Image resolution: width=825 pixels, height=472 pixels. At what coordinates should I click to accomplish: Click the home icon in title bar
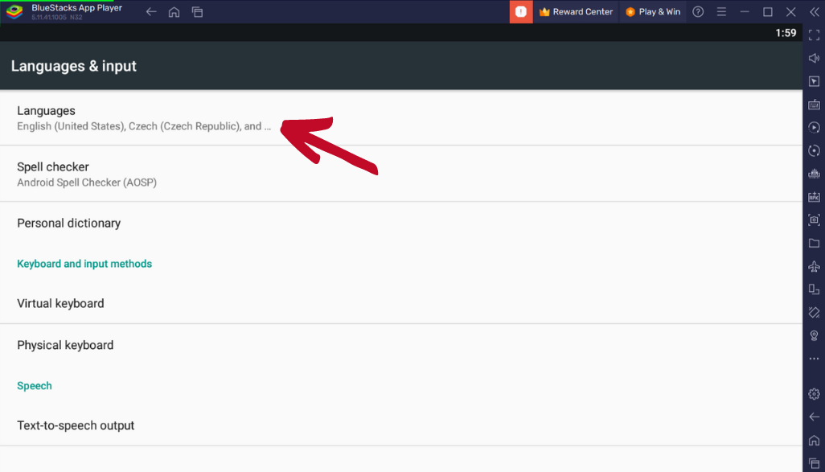[x=174, y=11]
